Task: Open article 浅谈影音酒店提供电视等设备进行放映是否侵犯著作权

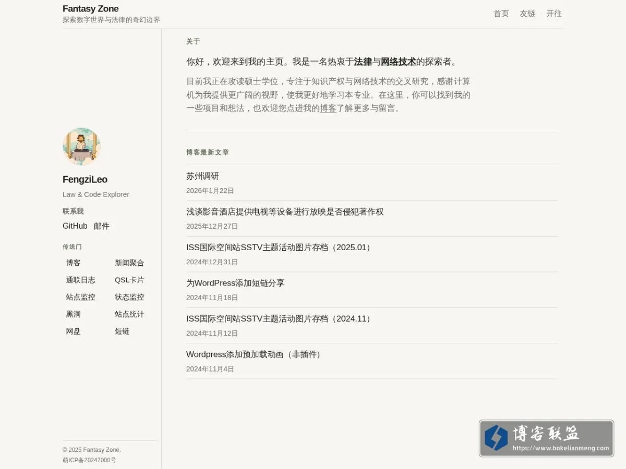Action: pos(285,212)
